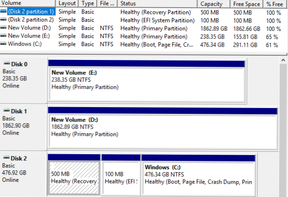
Task: Click the 291.11 GB free space cell
Action: (245, 45)
